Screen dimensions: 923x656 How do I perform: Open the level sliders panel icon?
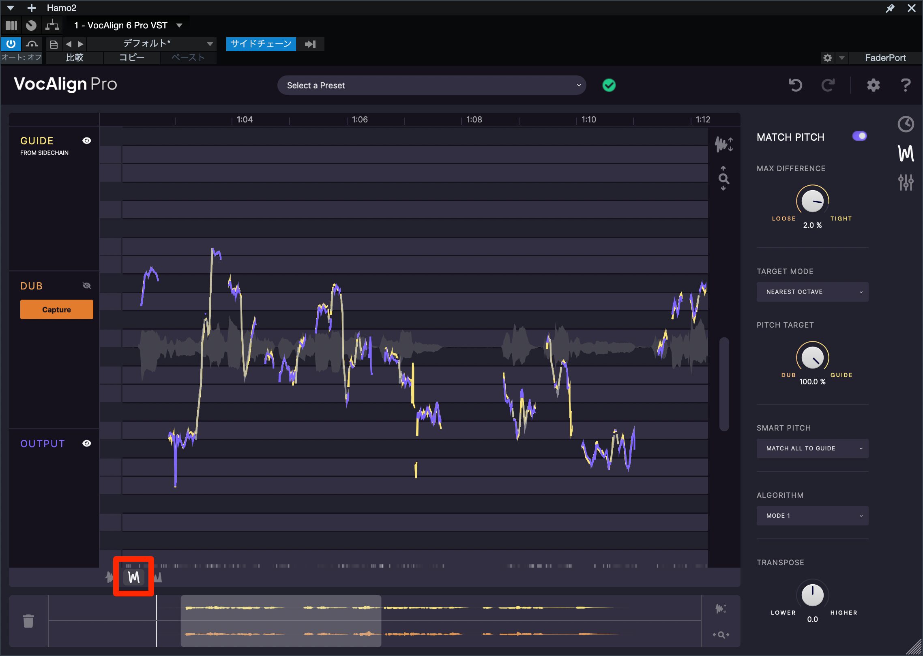pyautogui.click(x=906, y=182)
